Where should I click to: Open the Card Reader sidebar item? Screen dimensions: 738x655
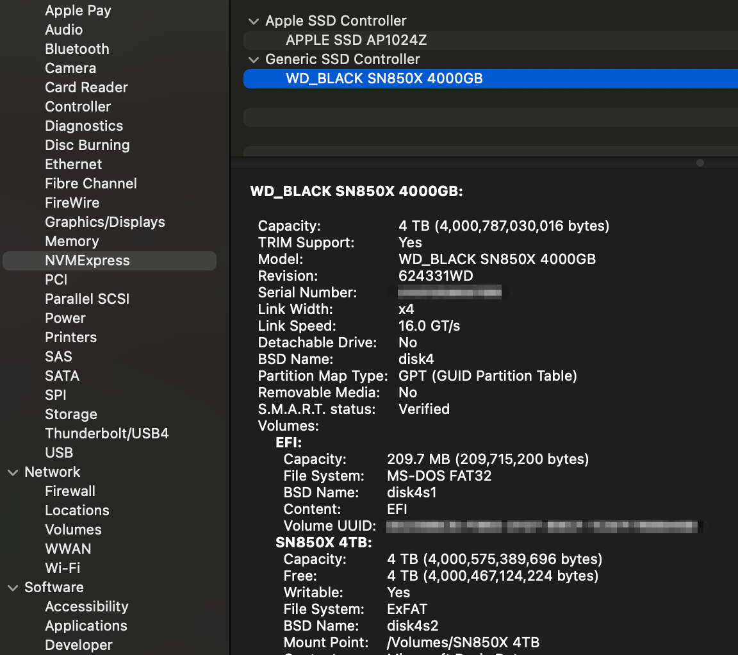86,88
